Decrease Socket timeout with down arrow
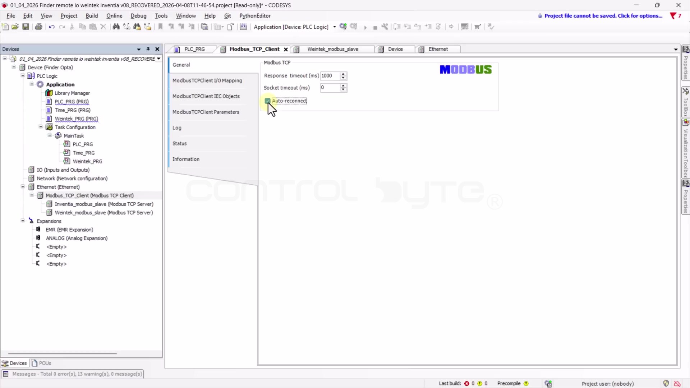This screenshot has width=690, height=388. click(343, 89)
